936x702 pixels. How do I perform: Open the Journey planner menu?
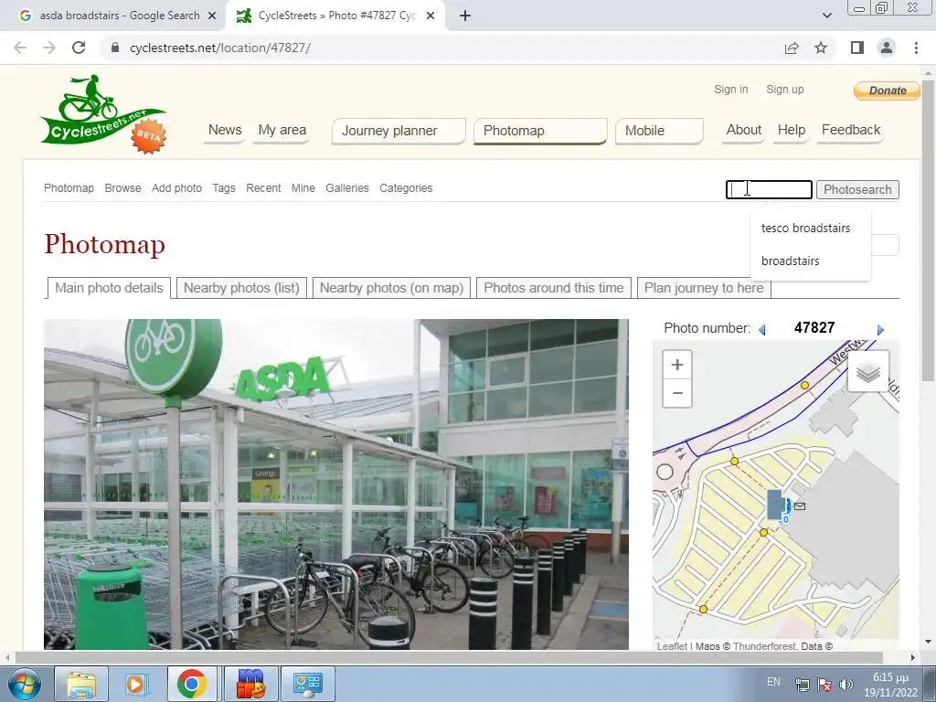point(399,131)
